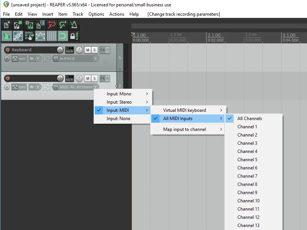The image size is (307, 230).
Task: Click the Save project toolbar icon
Action: tap(29, 25)
